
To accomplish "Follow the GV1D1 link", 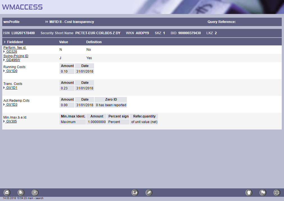I will coord(12,88).
